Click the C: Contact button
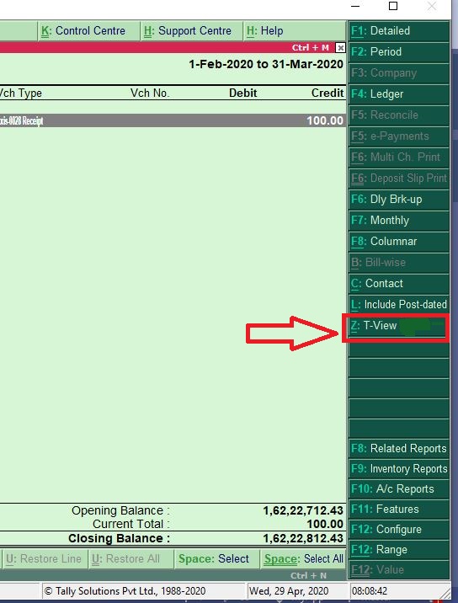 coord(399,284)
